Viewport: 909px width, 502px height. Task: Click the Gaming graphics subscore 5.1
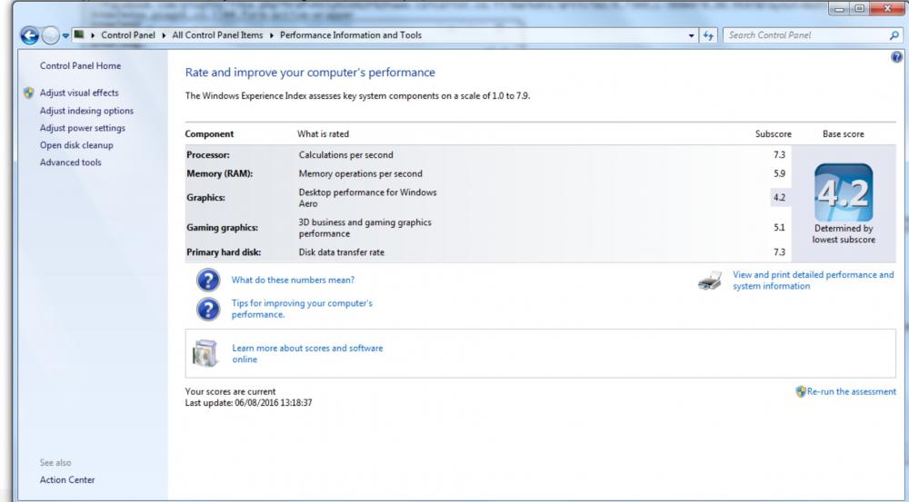click(x=779, y=228)
